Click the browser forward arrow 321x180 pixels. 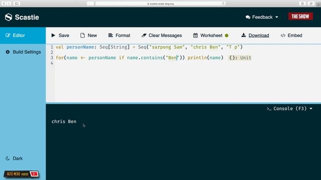(9, 3)
